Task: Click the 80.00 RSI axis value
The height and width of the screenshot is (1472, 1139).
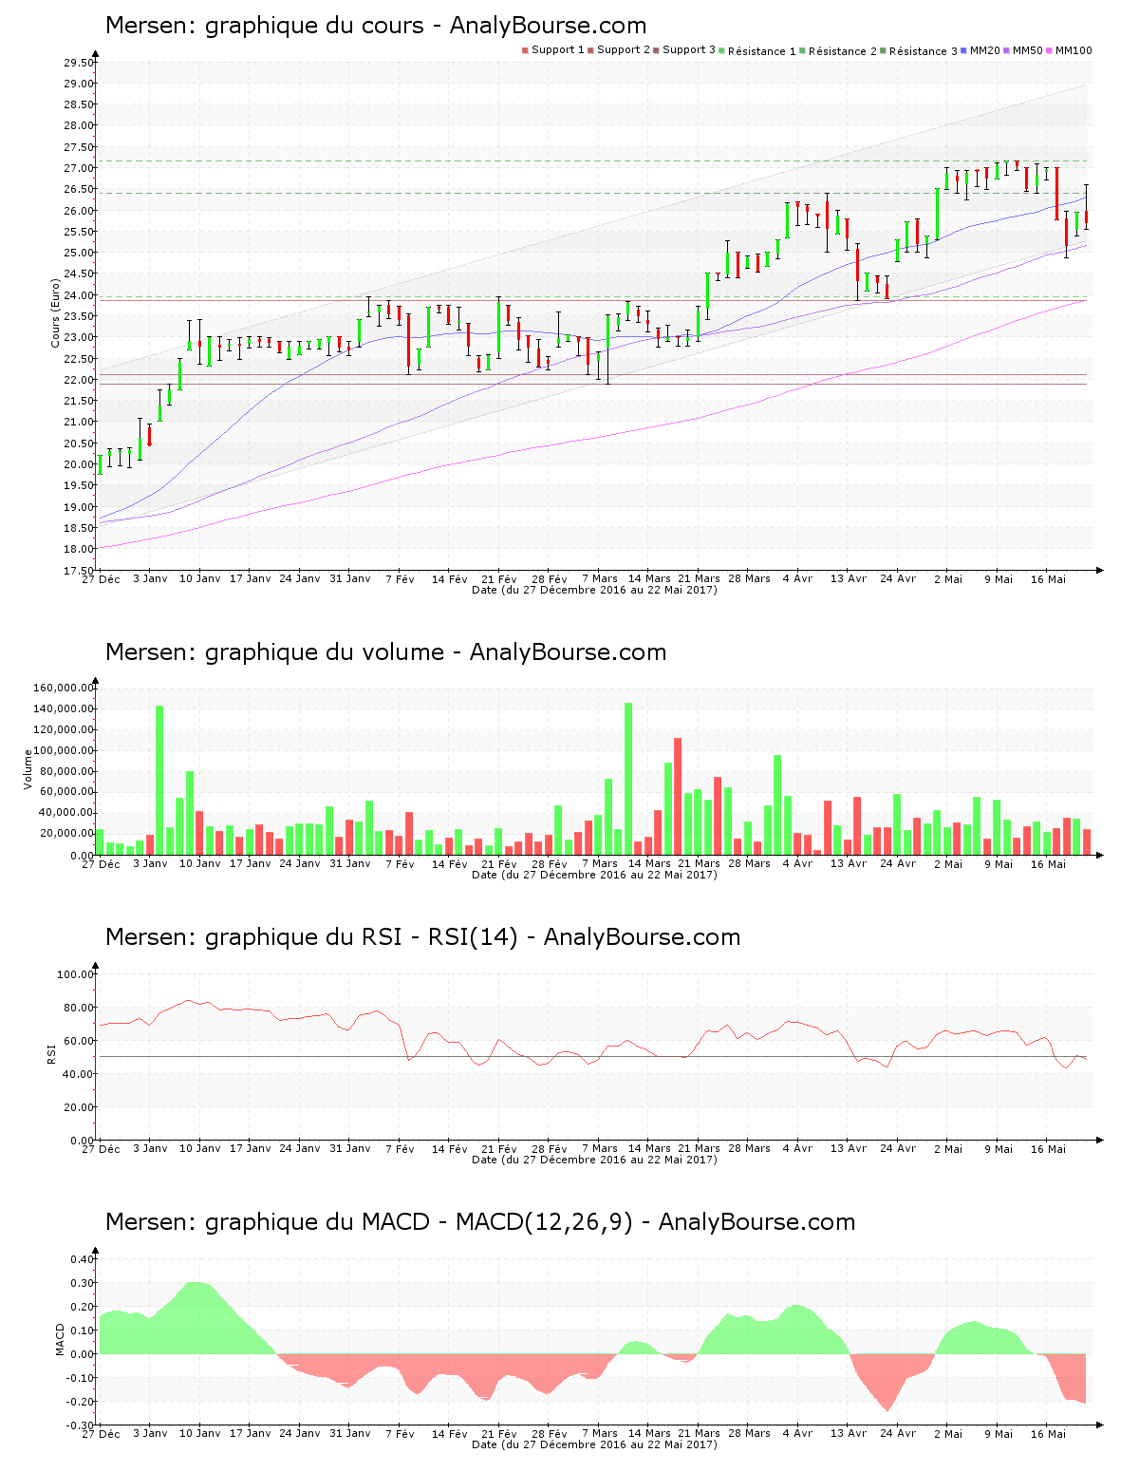Action: (79, 1008)
